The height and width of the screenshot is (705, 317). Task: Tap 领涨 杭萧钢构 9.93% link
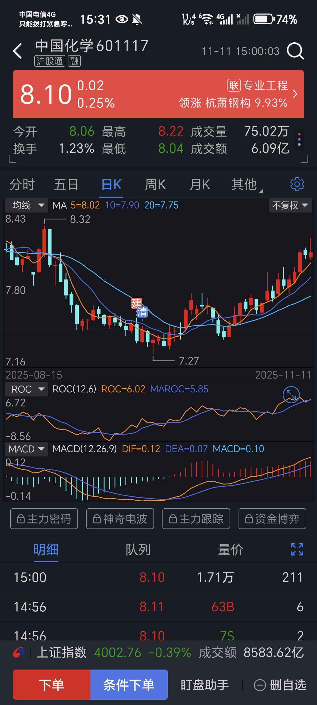coord(233,103)
